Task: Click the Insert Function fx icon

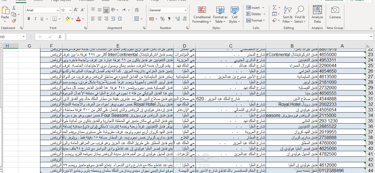Action: pyautogui.click(x=60, y=37)
